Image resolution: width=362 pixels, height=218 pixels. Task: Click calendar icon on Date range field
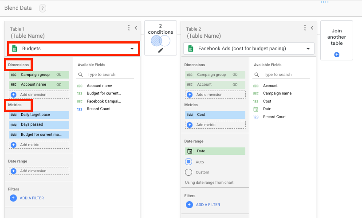tap(190, 151)
